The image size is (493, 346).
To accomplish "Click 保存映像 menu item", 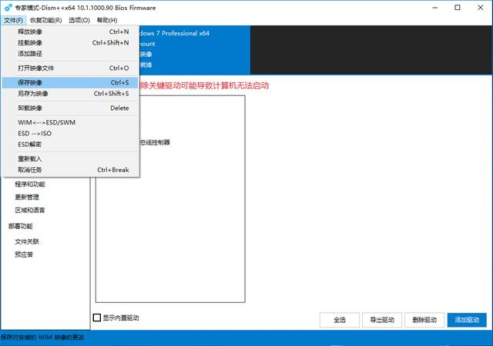I will (x=71, y=82).
